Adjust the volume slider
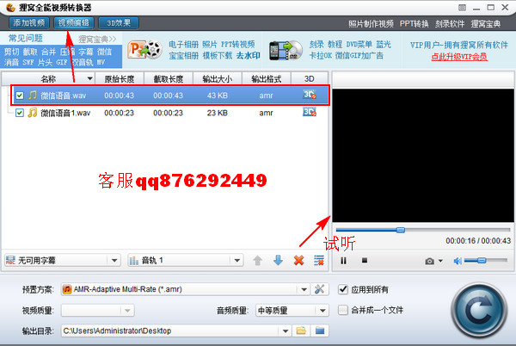This screenshot has height=346, width=516. 486,261
